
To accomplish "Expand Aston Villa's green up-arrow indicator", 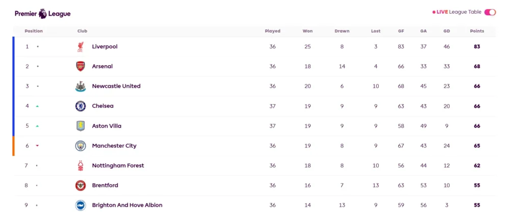I will (37, 126).
